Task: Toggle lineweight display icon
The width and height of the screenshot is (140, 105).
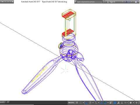Action: [x=111, y=103]
